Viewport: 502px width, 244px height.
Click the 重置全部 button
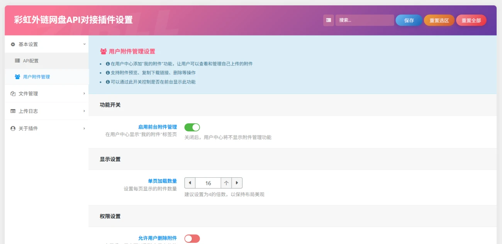coord(471,20)
